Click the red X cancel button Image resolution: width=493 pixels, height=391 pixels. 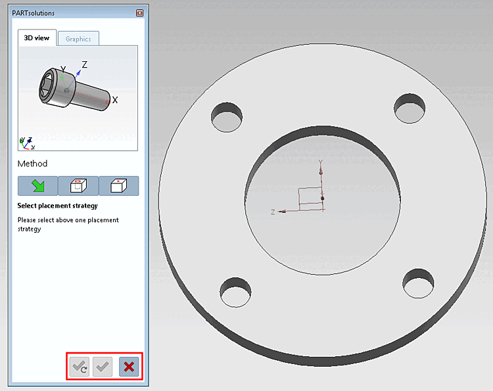(129, 367)
